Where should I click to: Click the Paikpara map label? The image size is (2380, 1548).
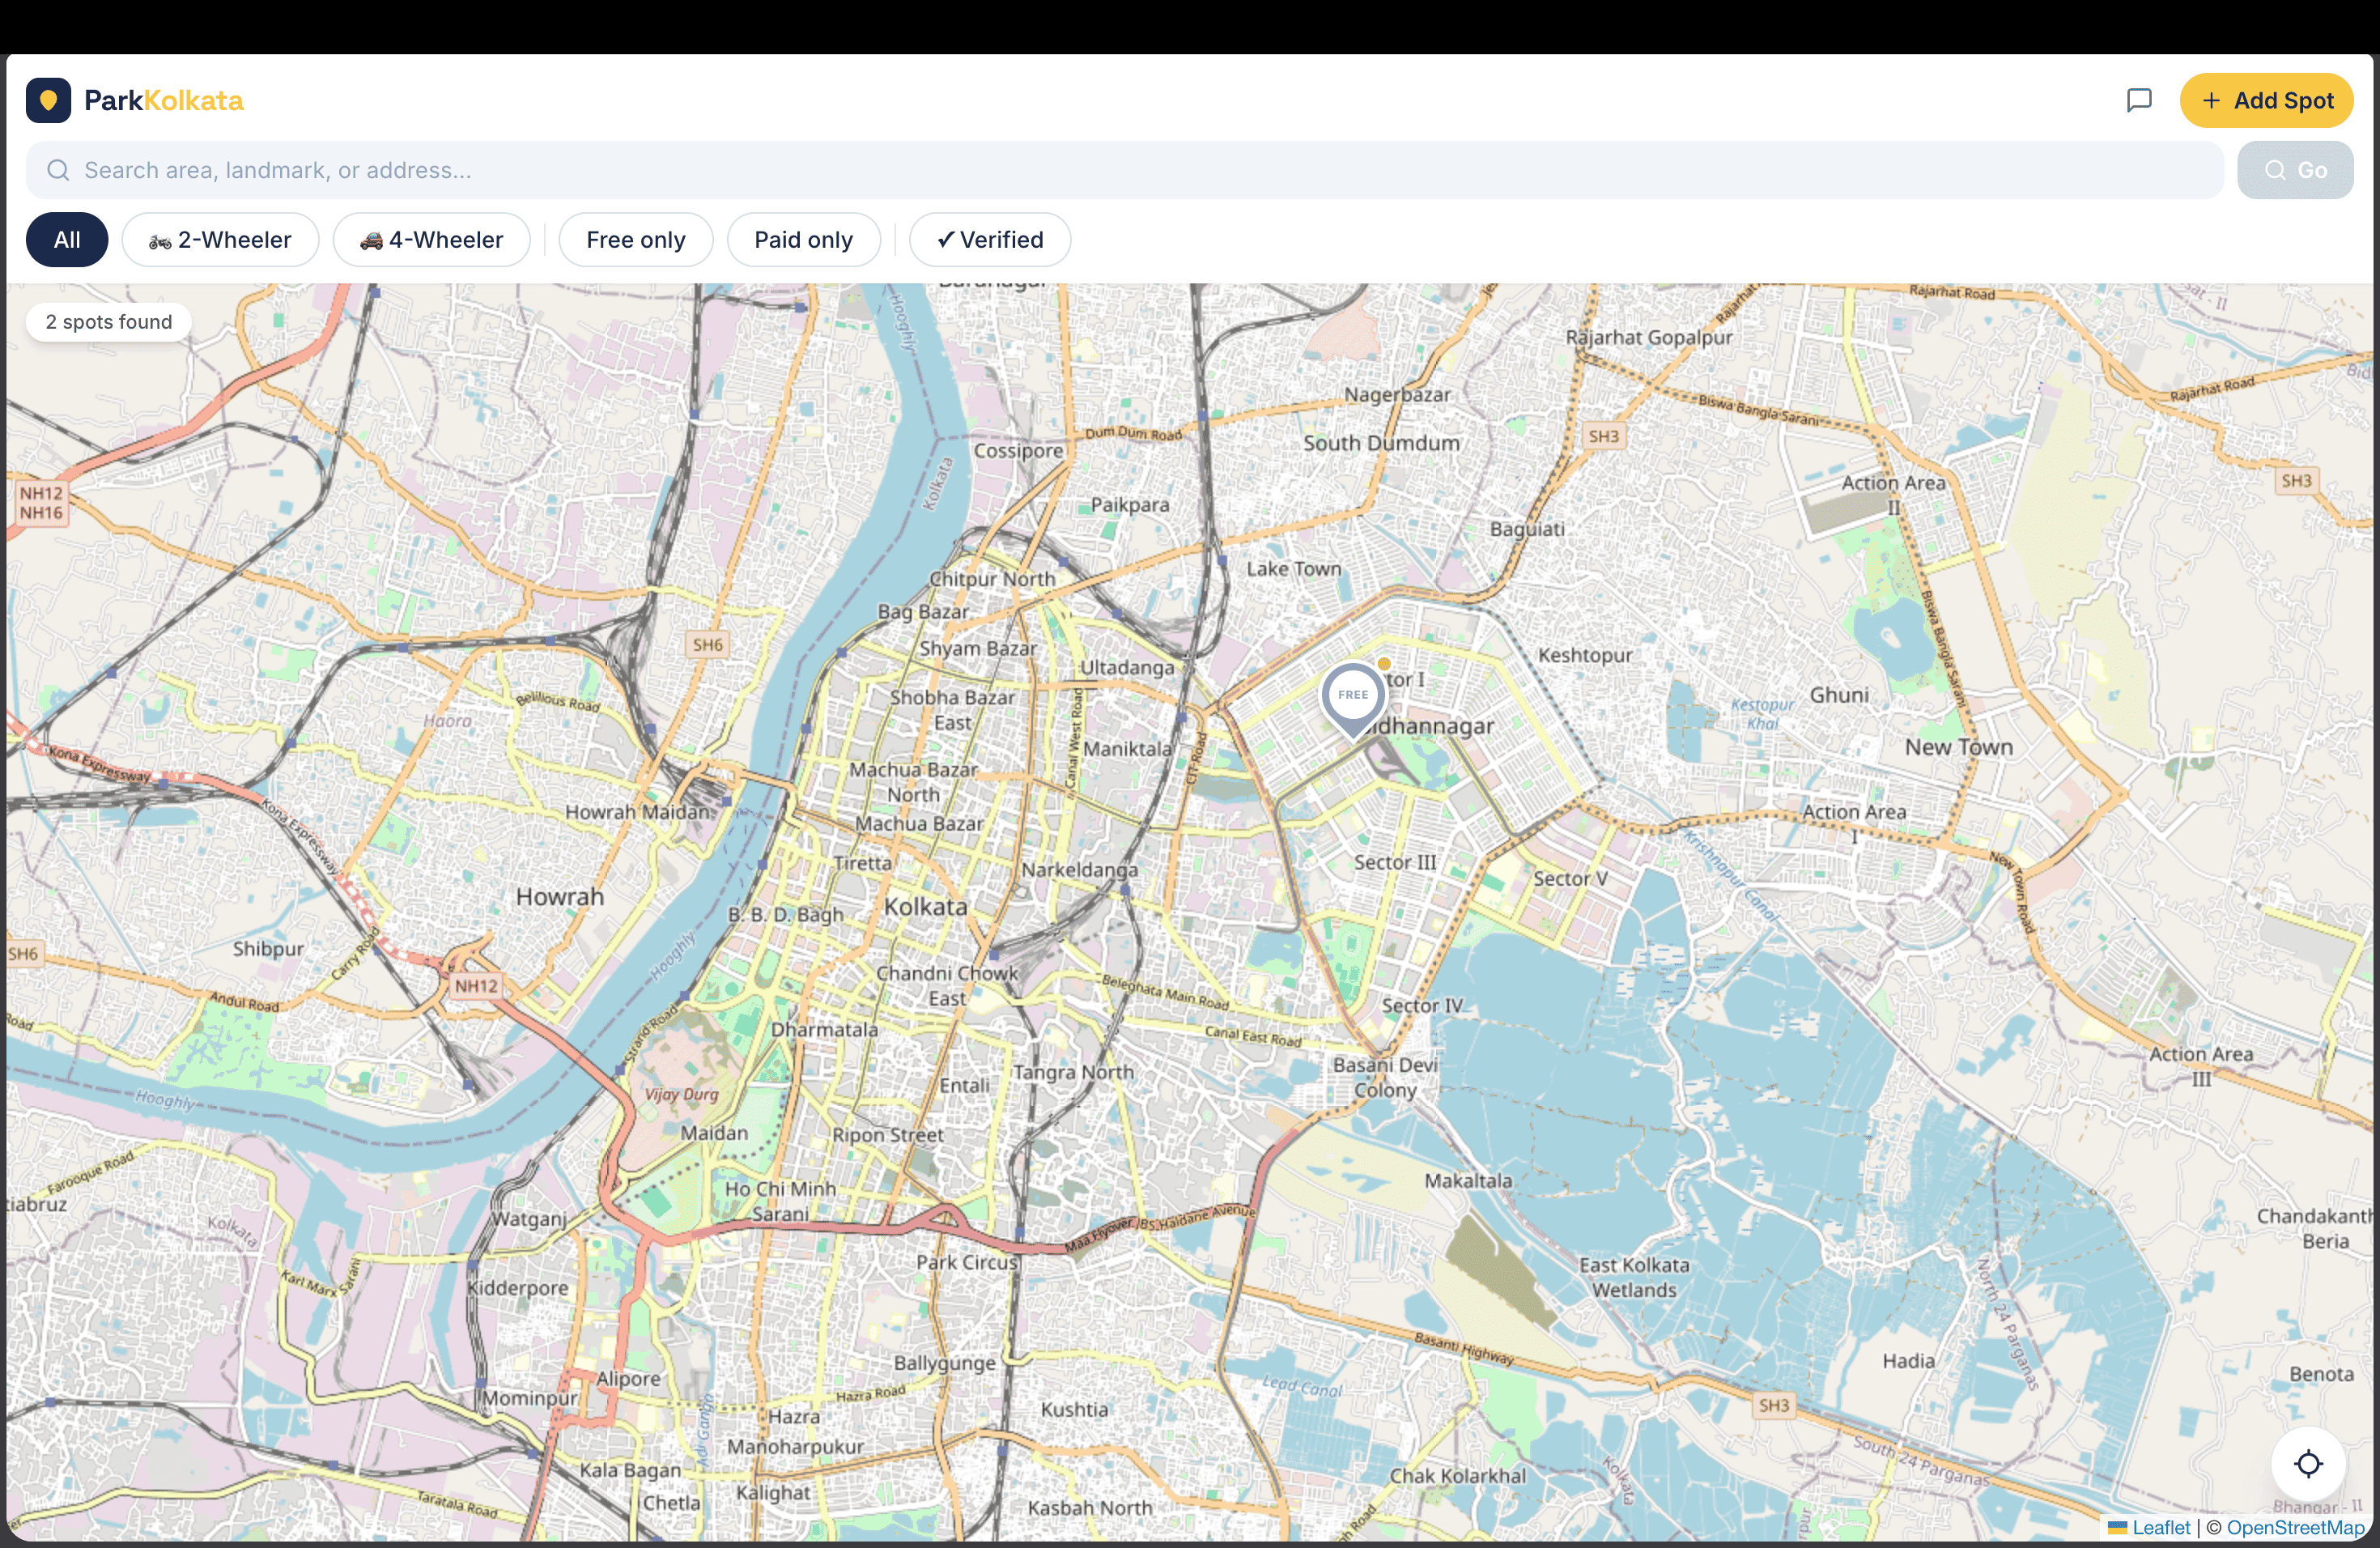[1130, 505]
